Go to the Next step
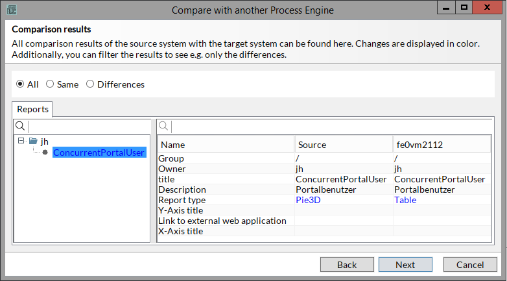Image resolution: width=507 pixels, height=281 pixels. pyautogui.click(x=405, y=265)
